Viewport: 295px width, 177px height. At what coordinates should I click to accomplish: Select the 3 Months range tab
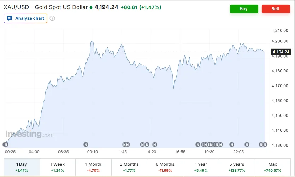coord(129,167)
